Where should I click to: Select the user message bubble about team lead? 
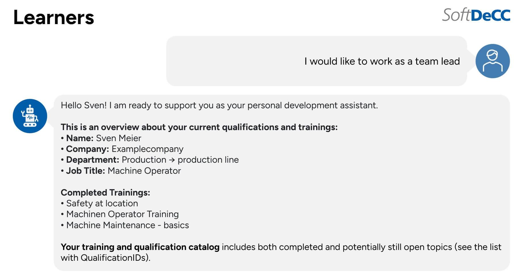click(316, 61)
